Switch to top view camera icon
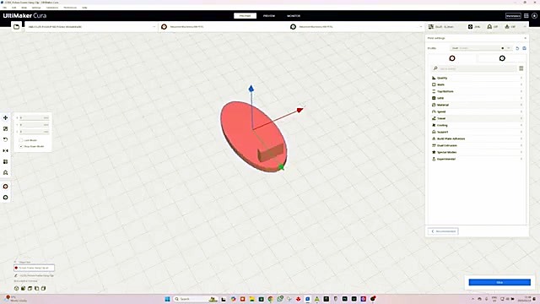 30,288
